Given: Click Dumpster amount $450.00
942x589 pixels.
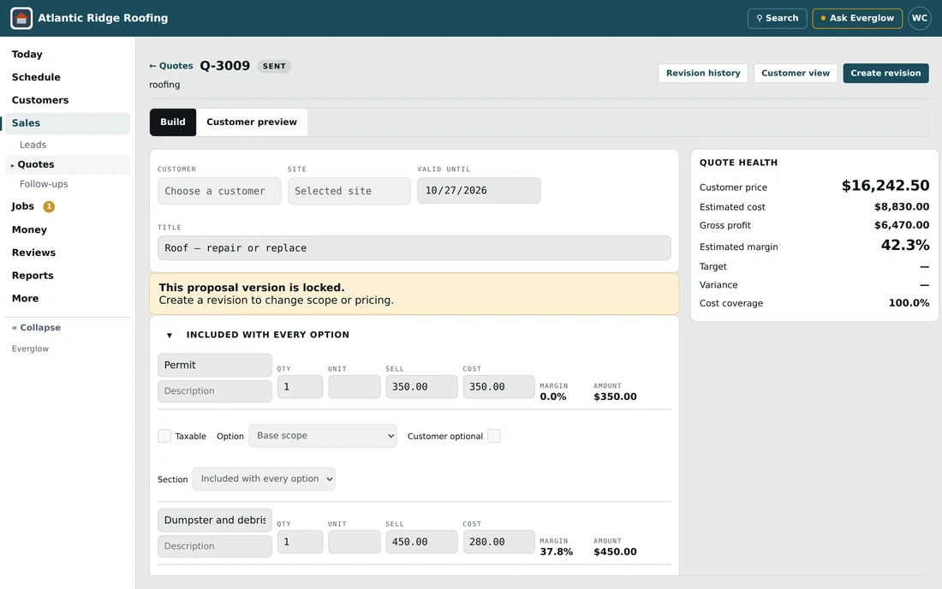Looking at the screenshot, I should pyautogui.click(x=615, y=552).
